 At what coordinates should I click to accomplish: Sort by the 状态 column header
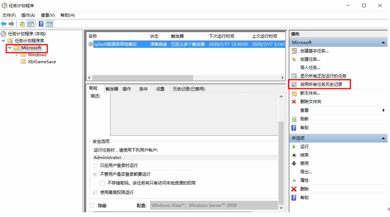pos(158,36)
